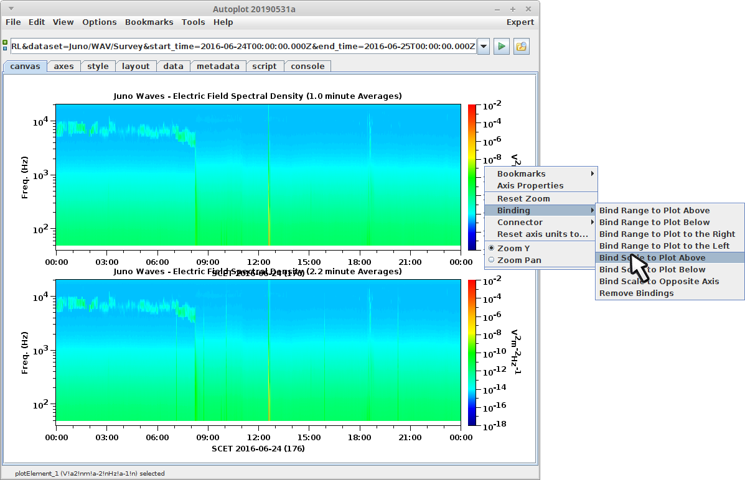Image resolution: width=745 pixels, height=480 pixels.
Task: Close the Autoplot window
Action: click(x=528, y=9)
